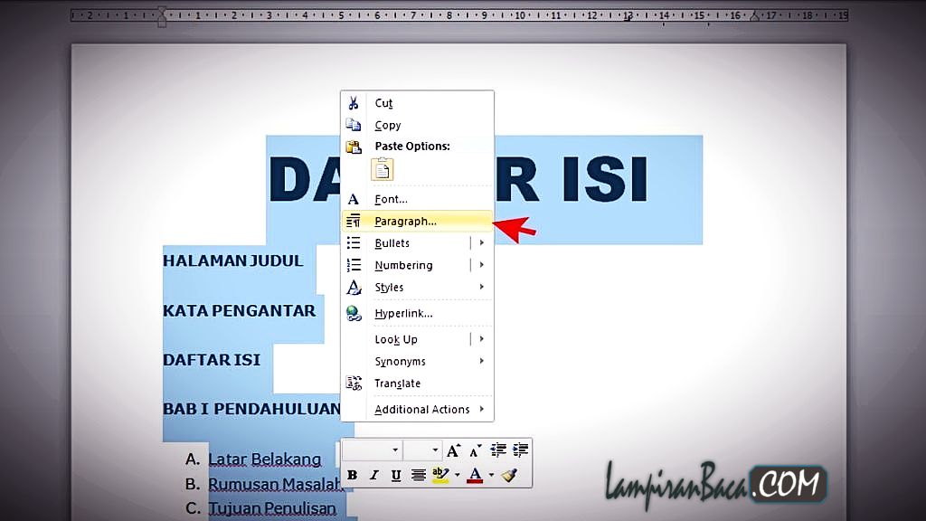The image size is (926, 521).
Task: Click the right indent marker on ruler
Action: (754, 16)
